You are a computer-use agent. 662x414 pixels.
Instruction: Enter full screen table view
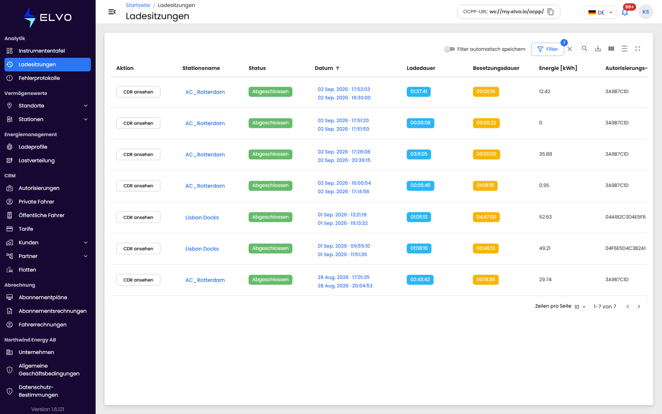point(638,48)
